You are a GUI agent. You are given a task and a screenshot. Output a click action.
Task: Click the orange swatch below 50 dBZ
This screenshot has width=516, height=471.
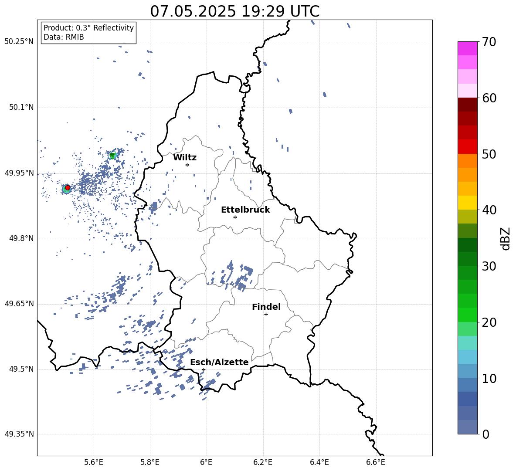[467, 161]
